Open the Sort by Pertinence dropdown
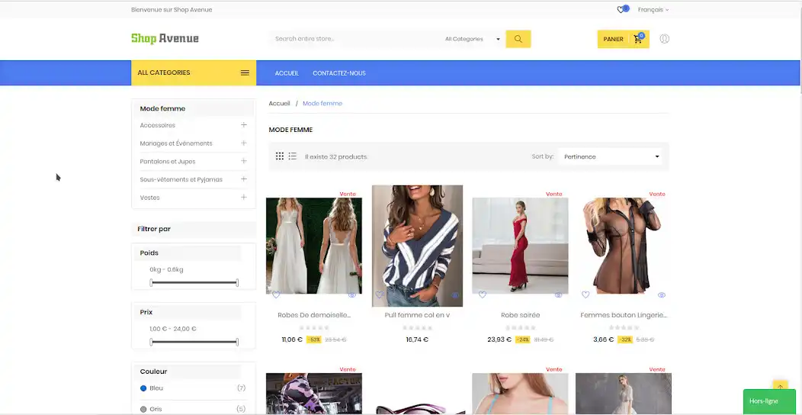This screenshot has height=415, width=802. (611, 156)
